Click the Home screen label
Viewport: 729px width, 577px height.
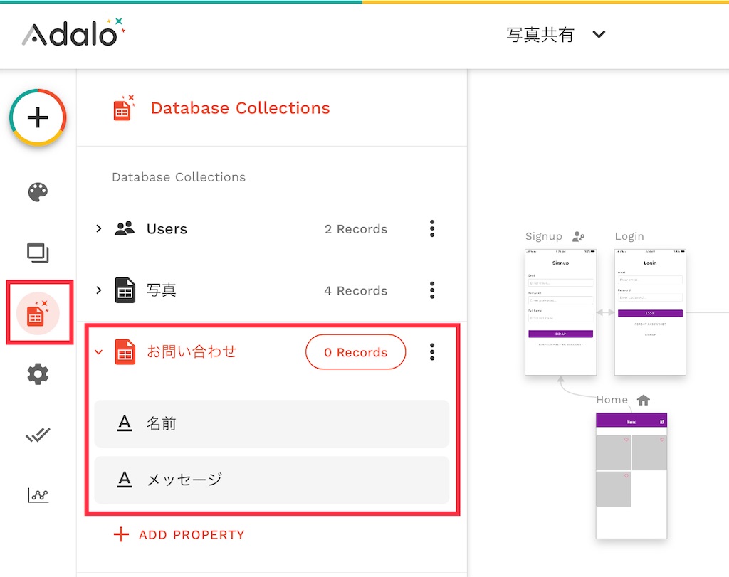[x=612, y=400]
